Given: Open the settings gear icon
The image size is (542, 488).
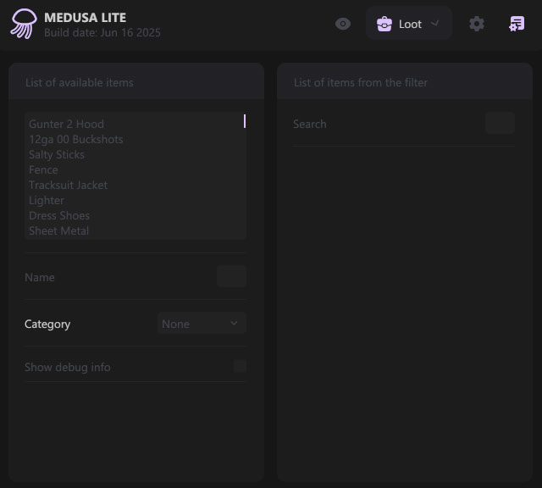Looking at the screenshot, I should 477,24.
